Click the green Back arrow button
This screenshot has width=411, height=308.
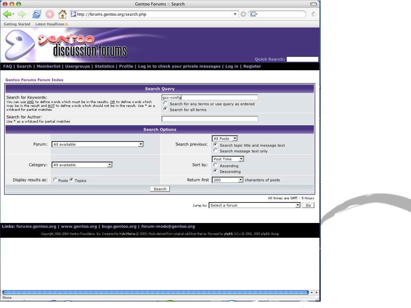(x=7, y=14)
